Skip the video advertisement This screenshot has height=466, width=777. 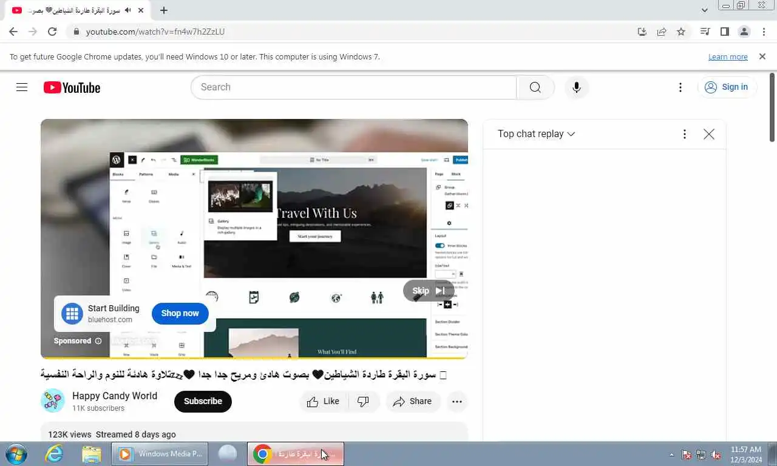(429, 291)
